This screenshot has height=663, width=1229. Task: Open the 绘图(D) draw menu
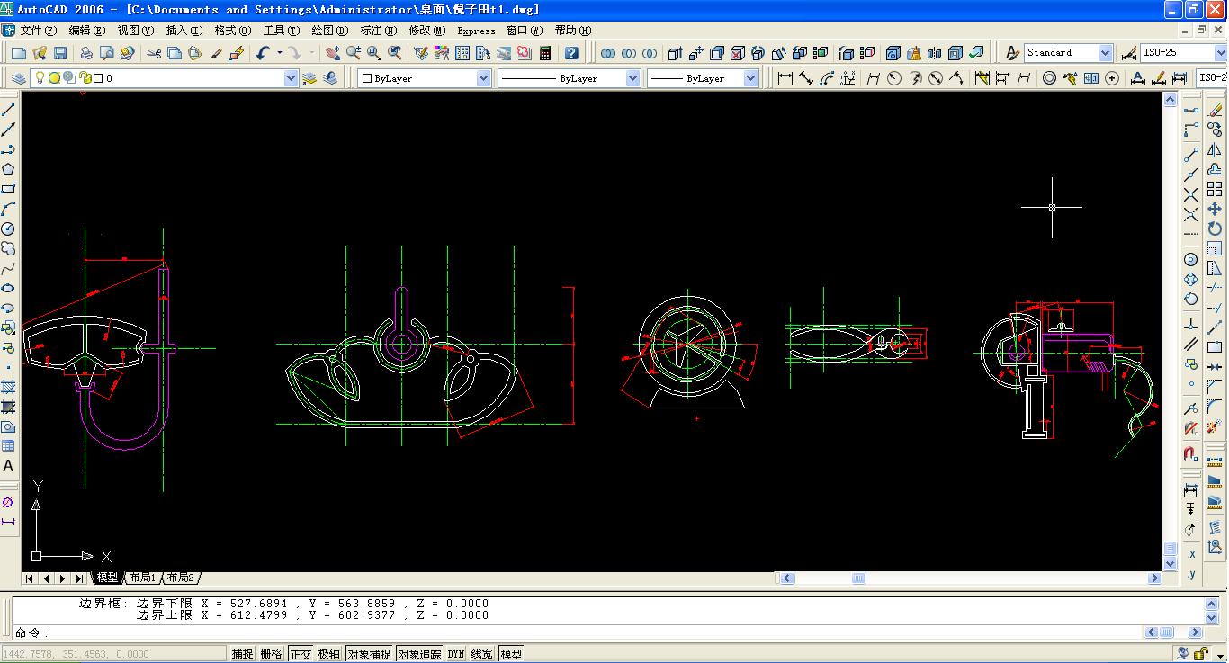pyautogui.click(x=328, y=31)
